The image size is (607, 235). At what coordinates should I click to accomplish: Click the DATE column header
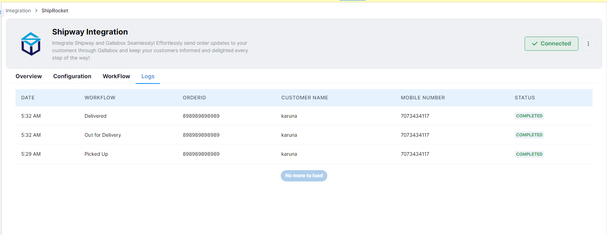28,98
